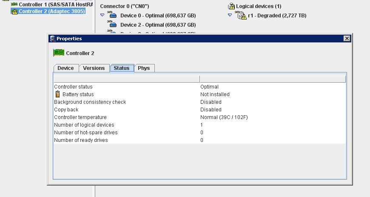370x197 pixels.
Task: Select the Controller status row
Action: click(x=199, y=87)
